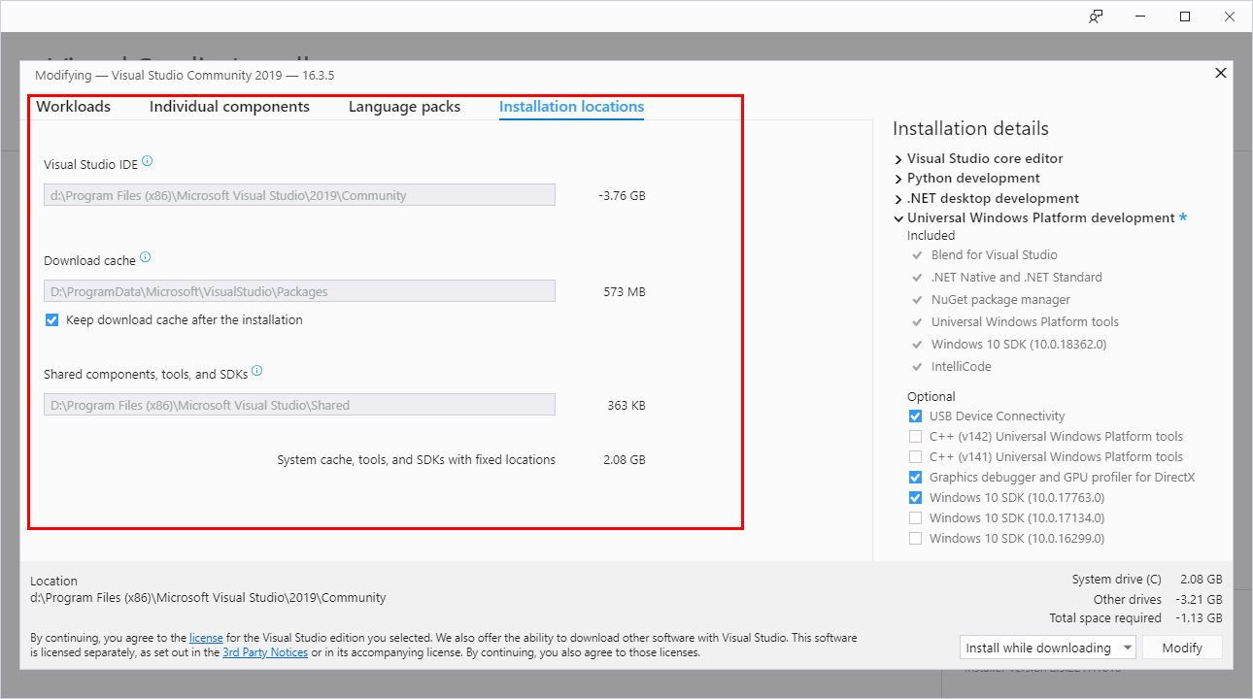Click the feedback icon in the title bar
This screenshot has height=699, width=1253.
pos(1096,17)
